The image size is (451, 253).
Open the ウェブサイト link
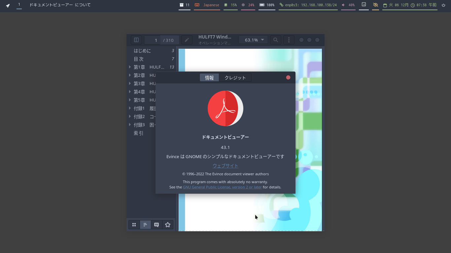[x=225, y=166]
